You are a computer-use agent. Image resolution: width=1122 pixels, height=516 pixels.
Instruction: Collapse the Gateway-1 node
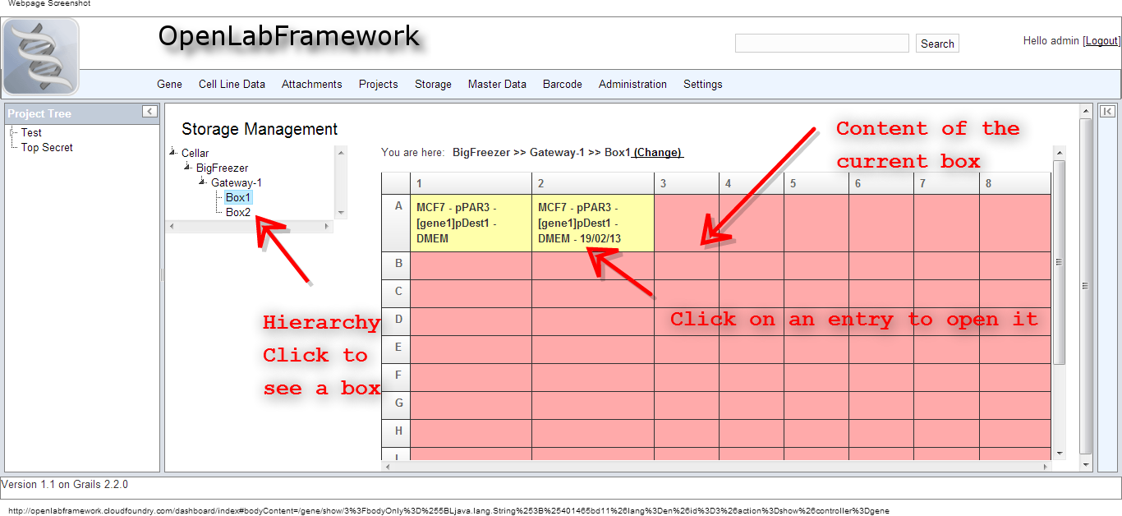[201, 182]
